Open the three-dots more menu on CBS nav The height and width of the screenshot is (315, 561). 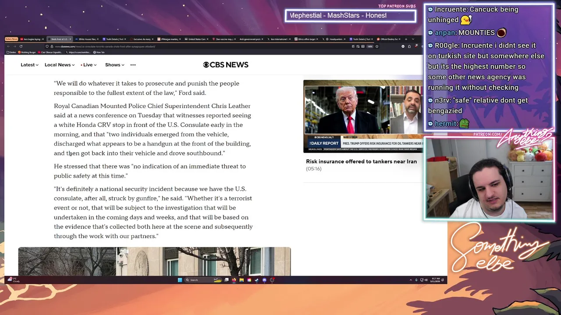133,65
